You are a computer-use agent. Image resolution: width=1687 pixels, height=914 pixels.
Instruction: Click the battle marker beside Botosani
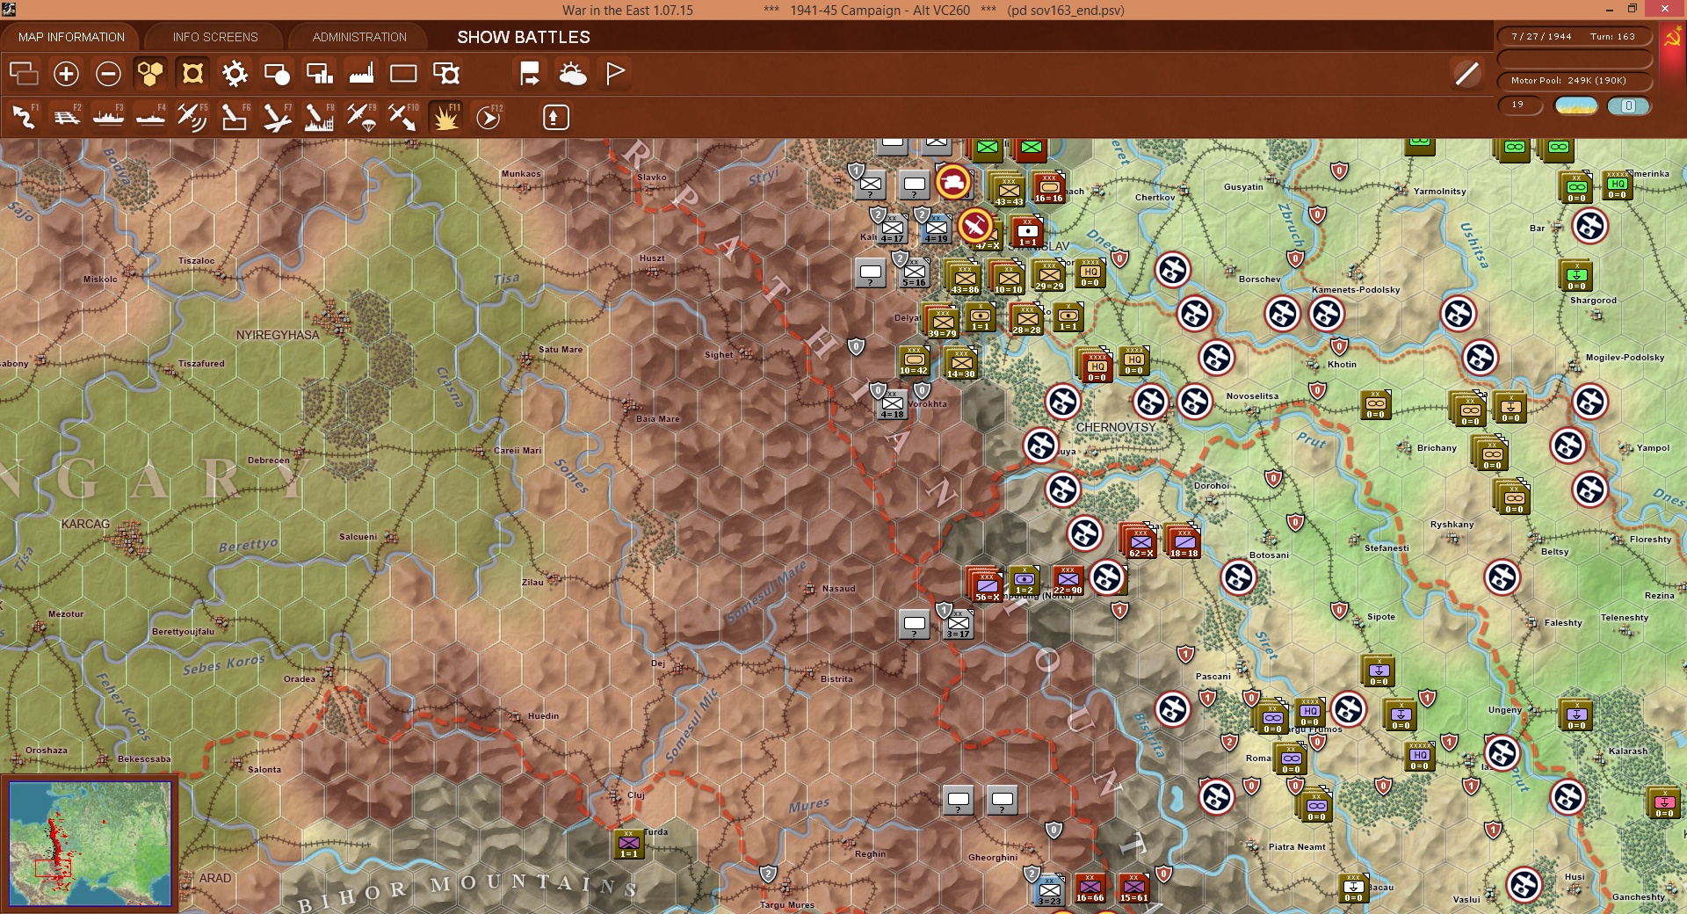coord(1239,577)
